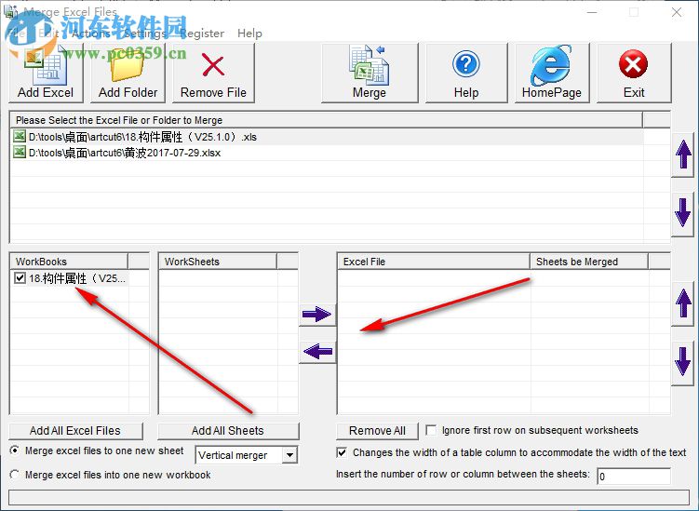699x511 pixels.
Task: Open the Register menu
Action: point(202,34)
